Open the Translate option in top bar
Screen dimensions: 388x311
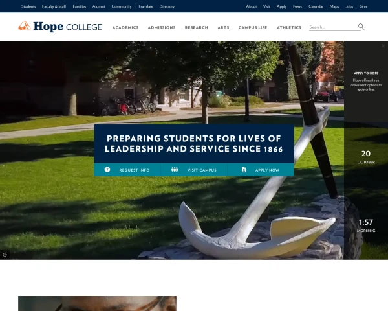click(x=145, y=6)
